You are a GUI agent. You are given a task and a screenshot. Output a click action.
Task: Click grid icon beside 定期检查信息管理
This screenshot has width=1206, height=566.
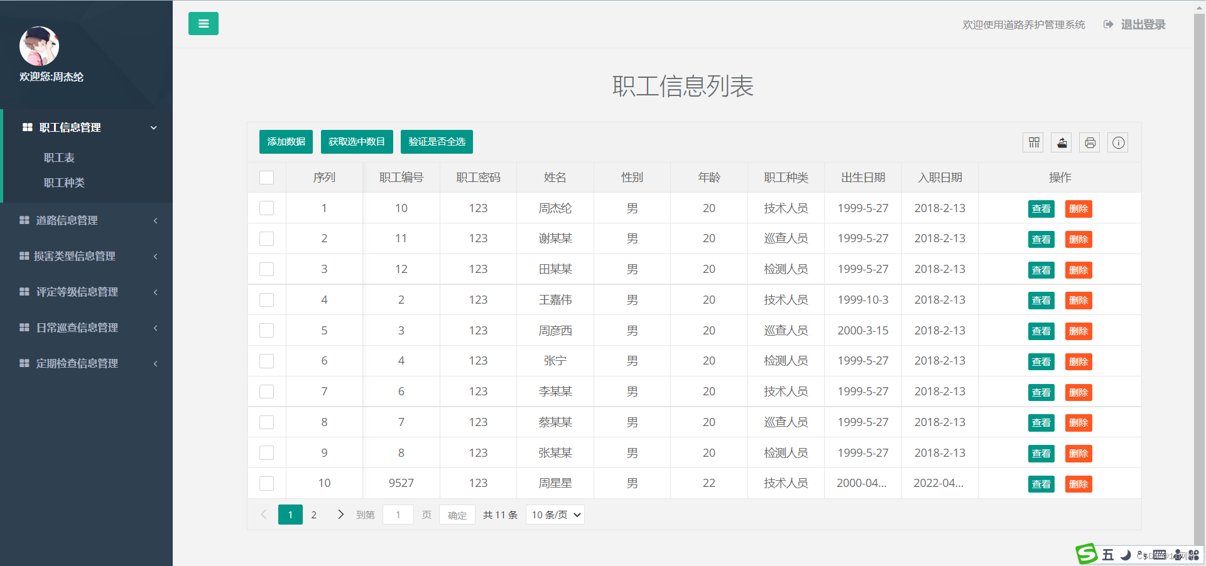click(x=24, y=363)
